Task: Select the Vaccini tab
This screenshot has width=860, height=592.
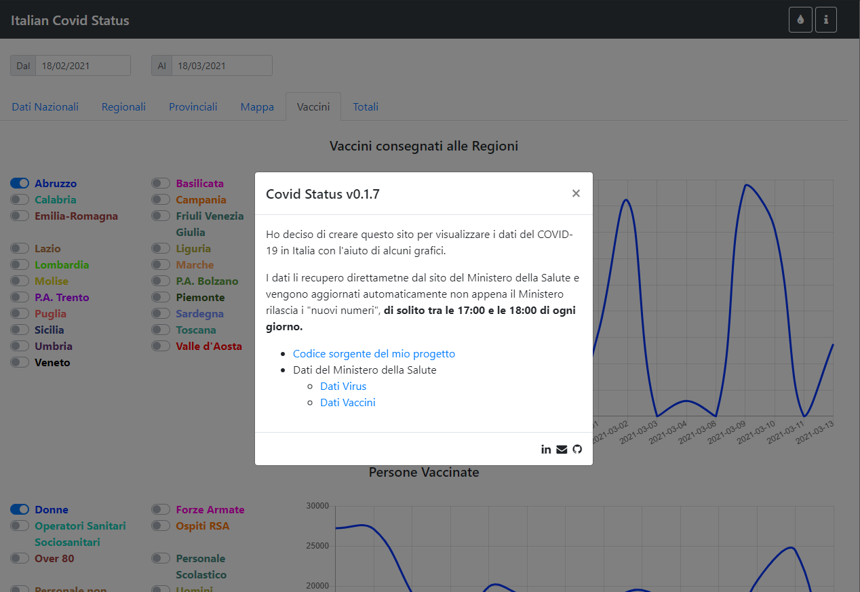Action: (313, 106)
